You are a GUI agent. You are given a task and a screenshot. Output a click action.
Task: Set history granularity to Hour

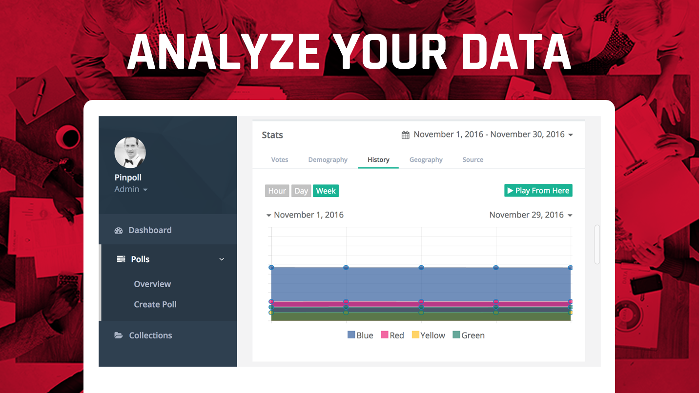tap(277, 191)
